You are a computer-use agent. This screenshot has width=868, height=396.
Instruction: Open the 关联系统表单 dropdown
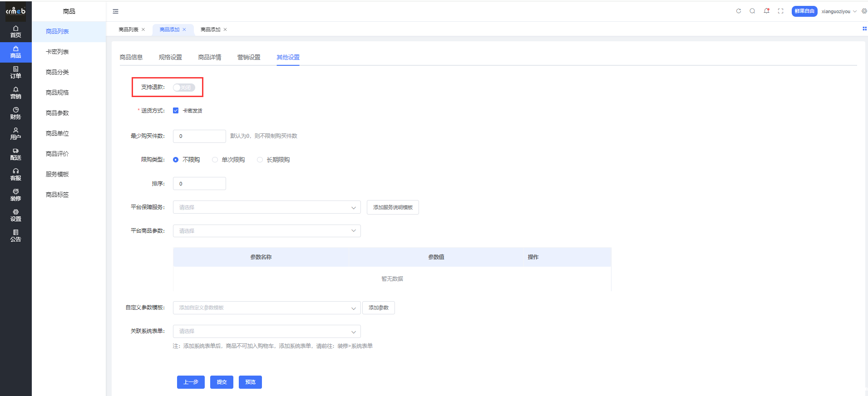(x=266, y=331)
